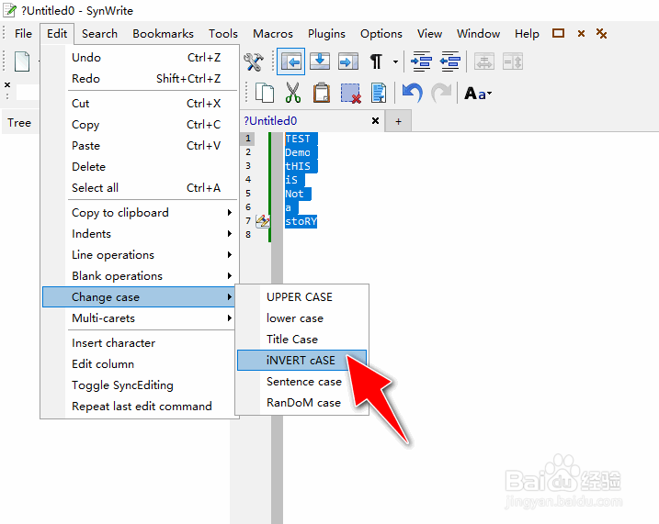Screen dimensions: 659x524
Task: Open the Macros menu
Action: pyautogui.click(x=273, y=34)
